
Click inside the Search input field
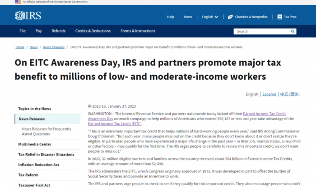click(x=262, y=32)
